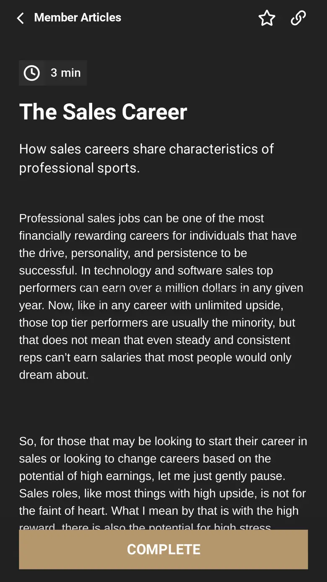Favorite this article with the star icon
Image resolution: width=327 pixels, height=582 pixels.
[267, 18]
